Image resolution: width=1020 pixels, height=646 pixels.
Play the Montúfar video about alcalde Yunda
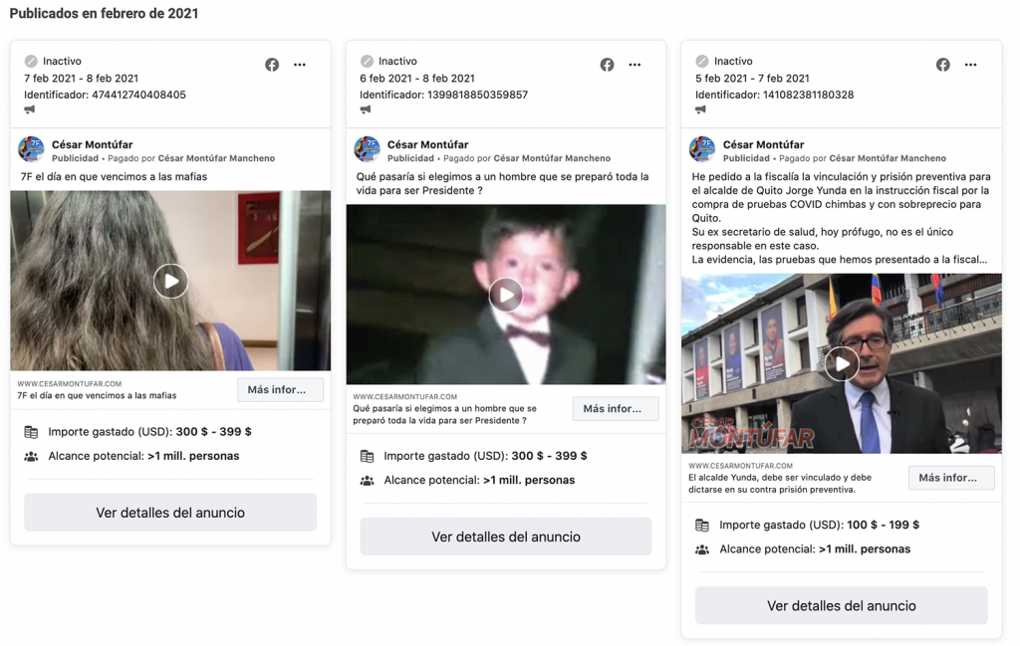click(842, 363)
